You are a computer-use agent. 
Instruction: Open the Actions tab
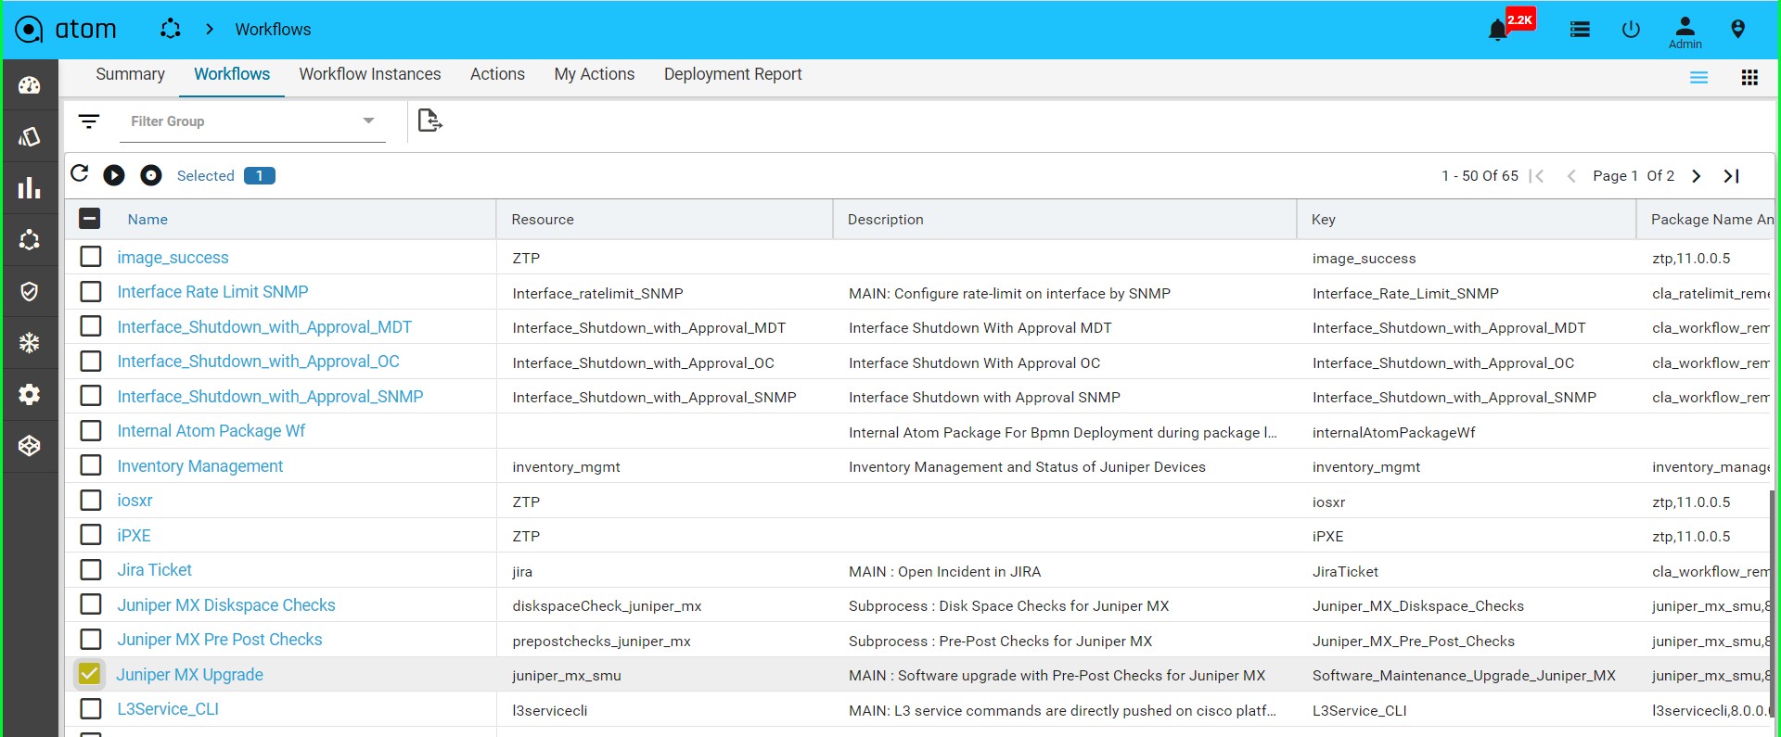[497, 74]
